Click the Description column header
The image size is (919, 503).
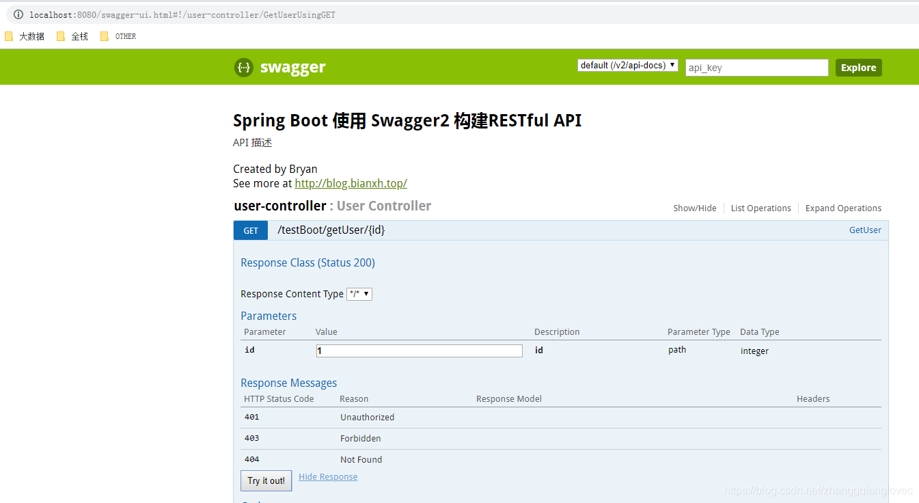(557, 331)
